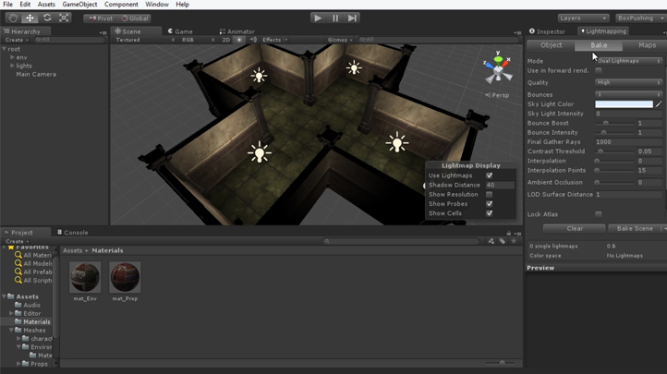Select the Audio folder
The width and height of the screenshot is (667, 374).
28,305
